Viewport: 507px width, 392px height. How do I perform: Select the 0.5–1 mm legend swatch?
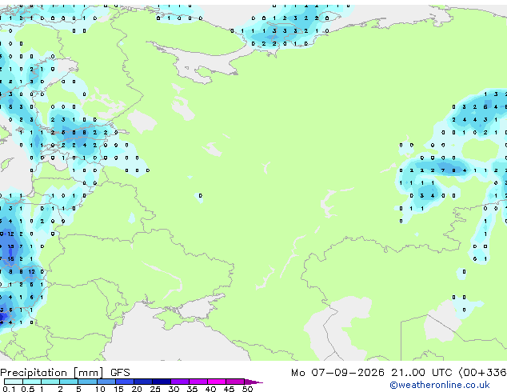point(32,382)
